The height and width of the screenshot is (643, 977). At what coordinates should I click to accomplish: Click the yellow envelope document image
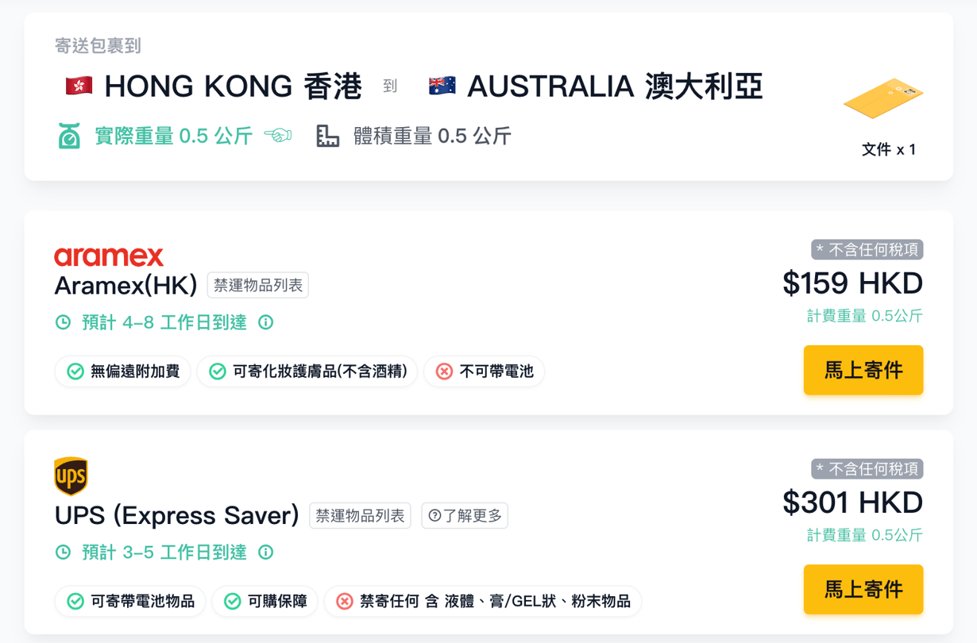click(x=883, y=98)
